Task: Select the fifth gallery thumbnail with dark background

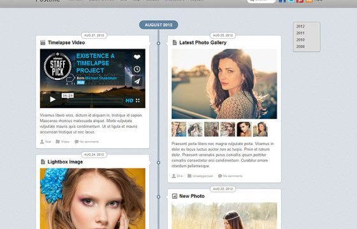Action: pos(244,129)
